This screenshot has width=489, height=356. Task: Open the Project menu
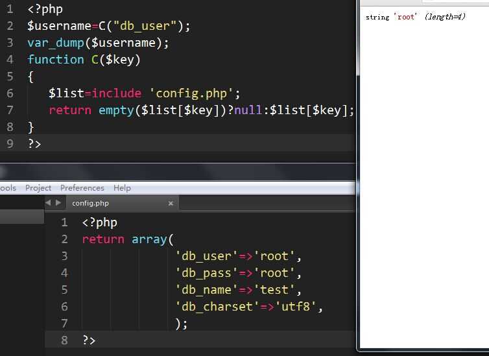[x=38, y=188]
